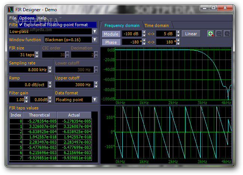
Task: Click the disabled Decimation field
Action: click(x=82, y=54)
